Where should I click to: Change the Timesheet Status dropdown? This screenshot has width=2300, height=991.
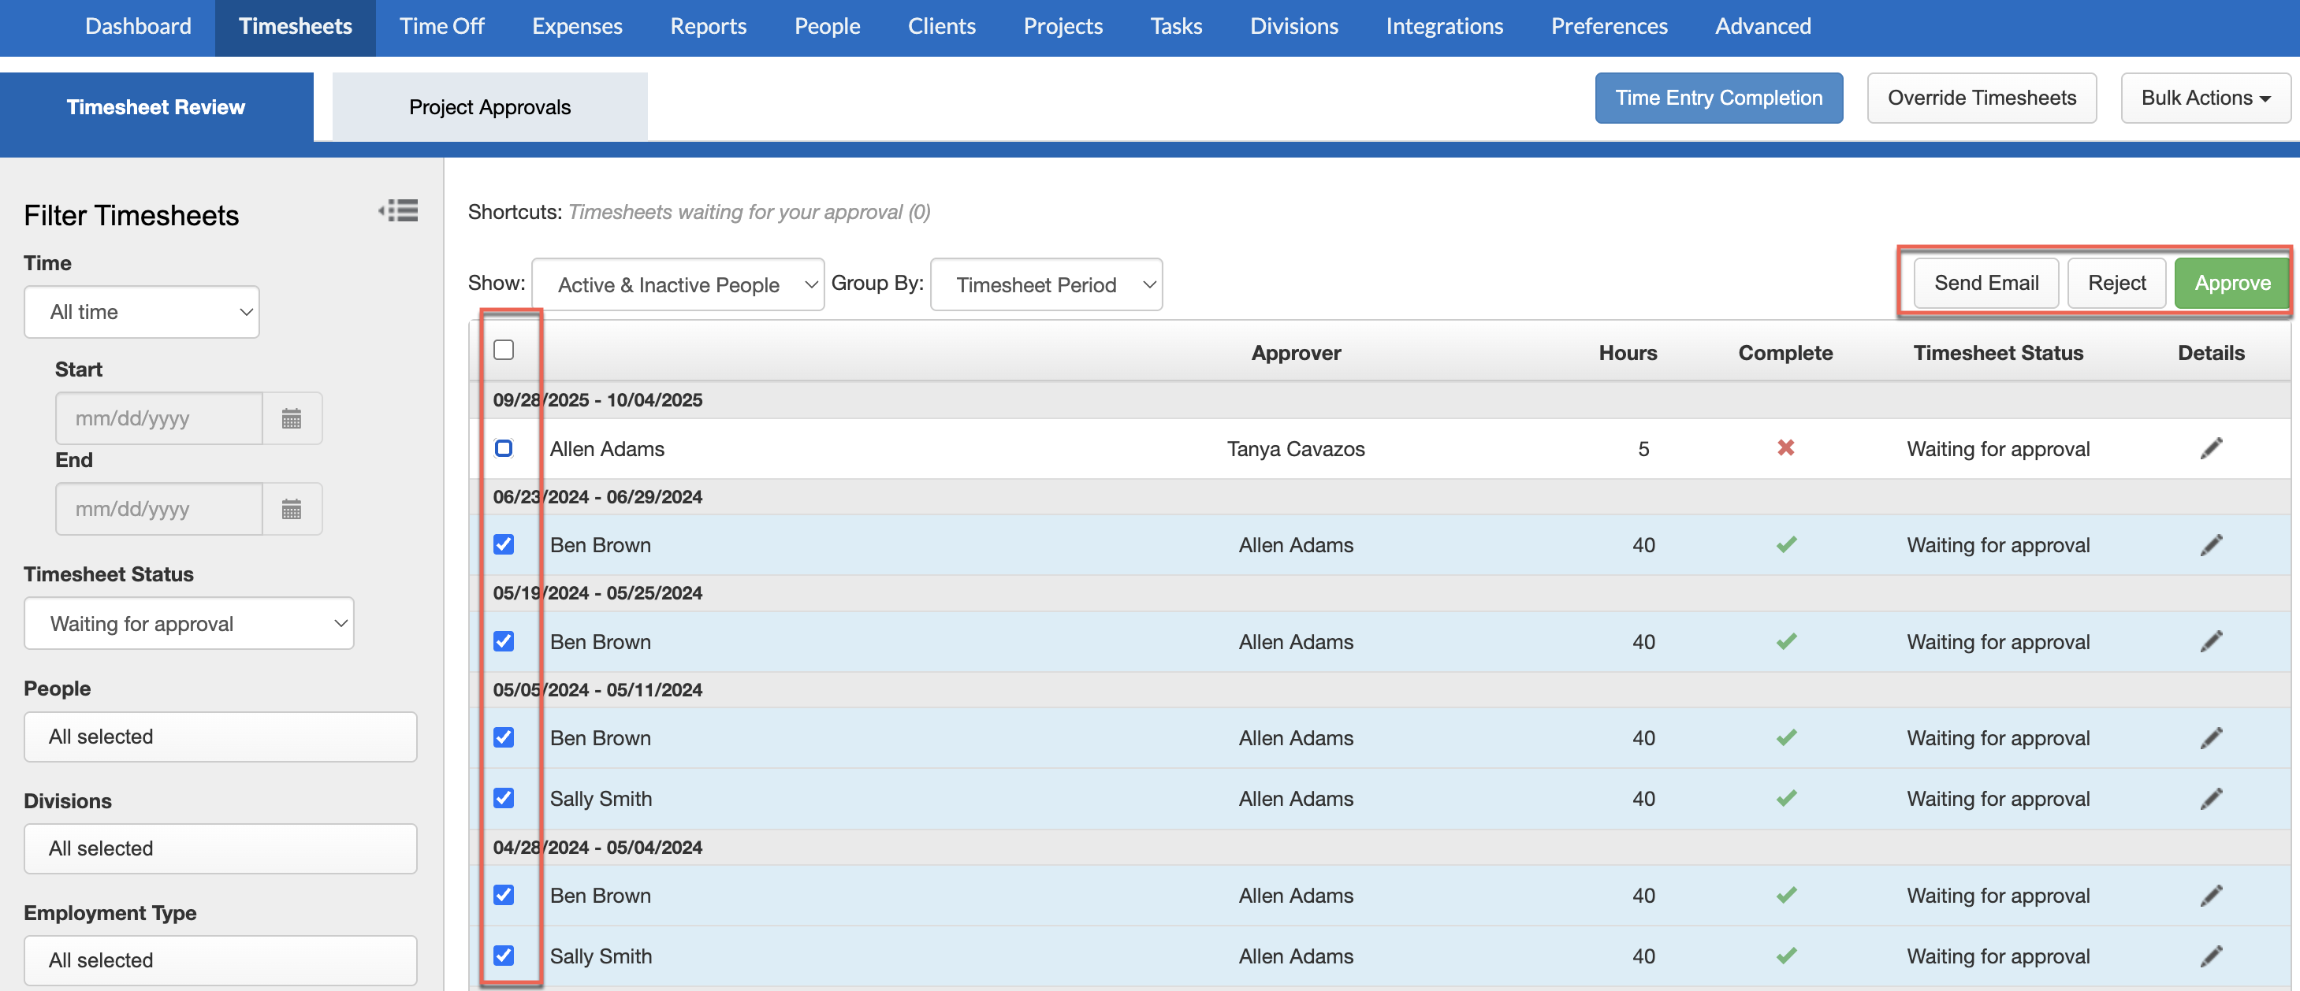pyautogui.click(x=188, y=622)
